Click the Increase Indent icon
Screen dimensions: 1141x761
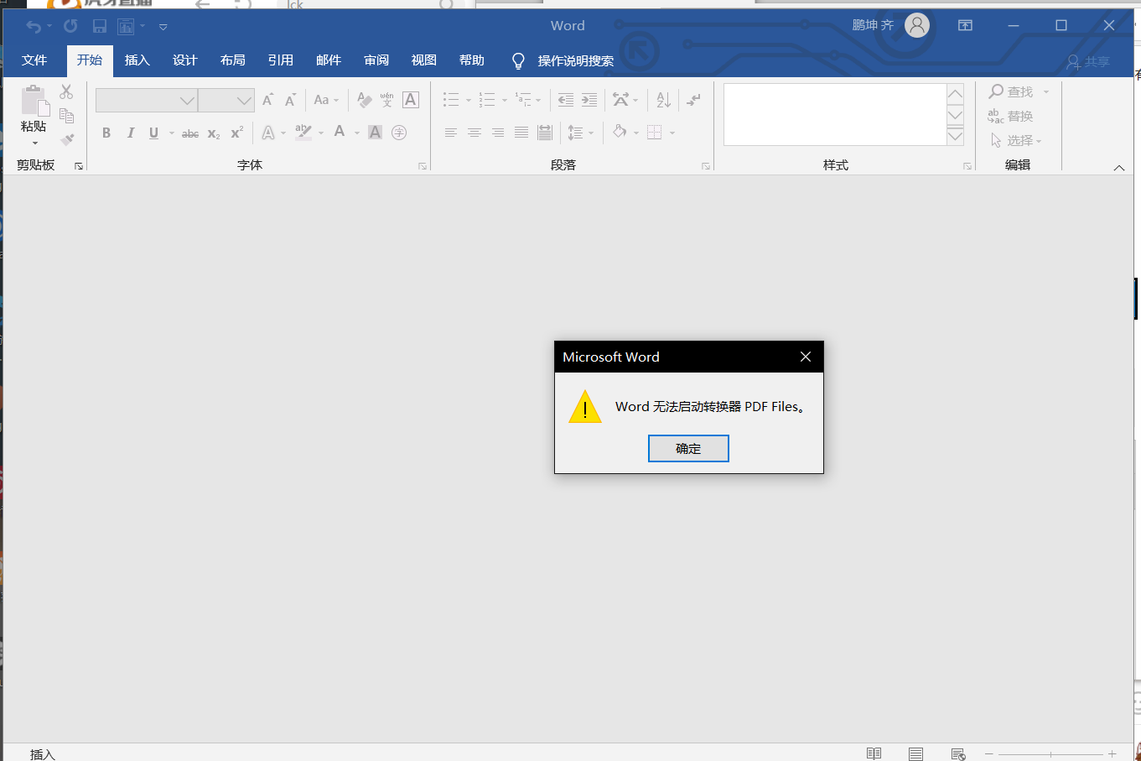pos(589,100)
